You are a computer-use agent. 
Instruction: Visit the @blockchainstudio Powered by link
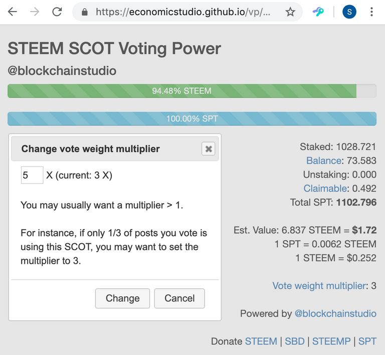(335, 313)
